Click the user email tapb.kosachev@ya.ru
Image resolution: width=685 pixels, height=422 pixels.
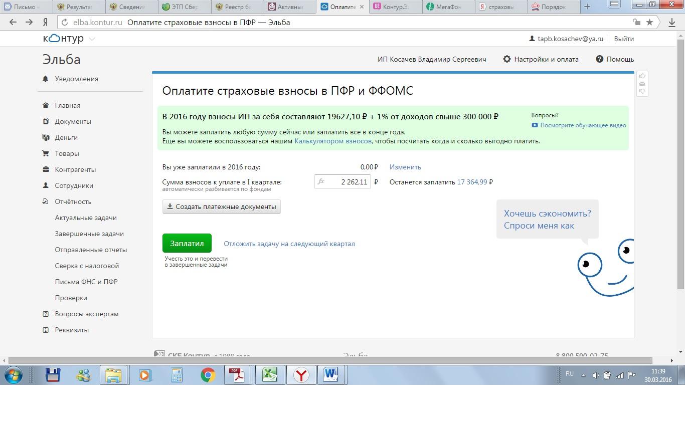click(x=566, y=39)
